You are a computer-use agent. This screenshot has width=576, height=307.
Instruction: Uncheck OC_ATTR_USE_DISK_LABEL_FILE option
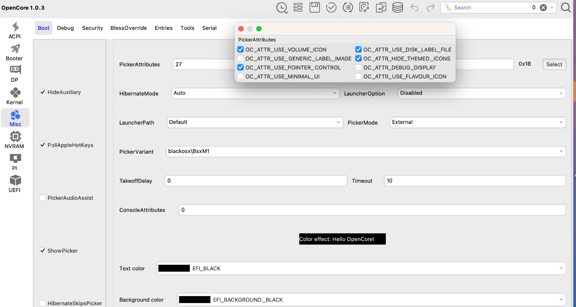[358, 49]
